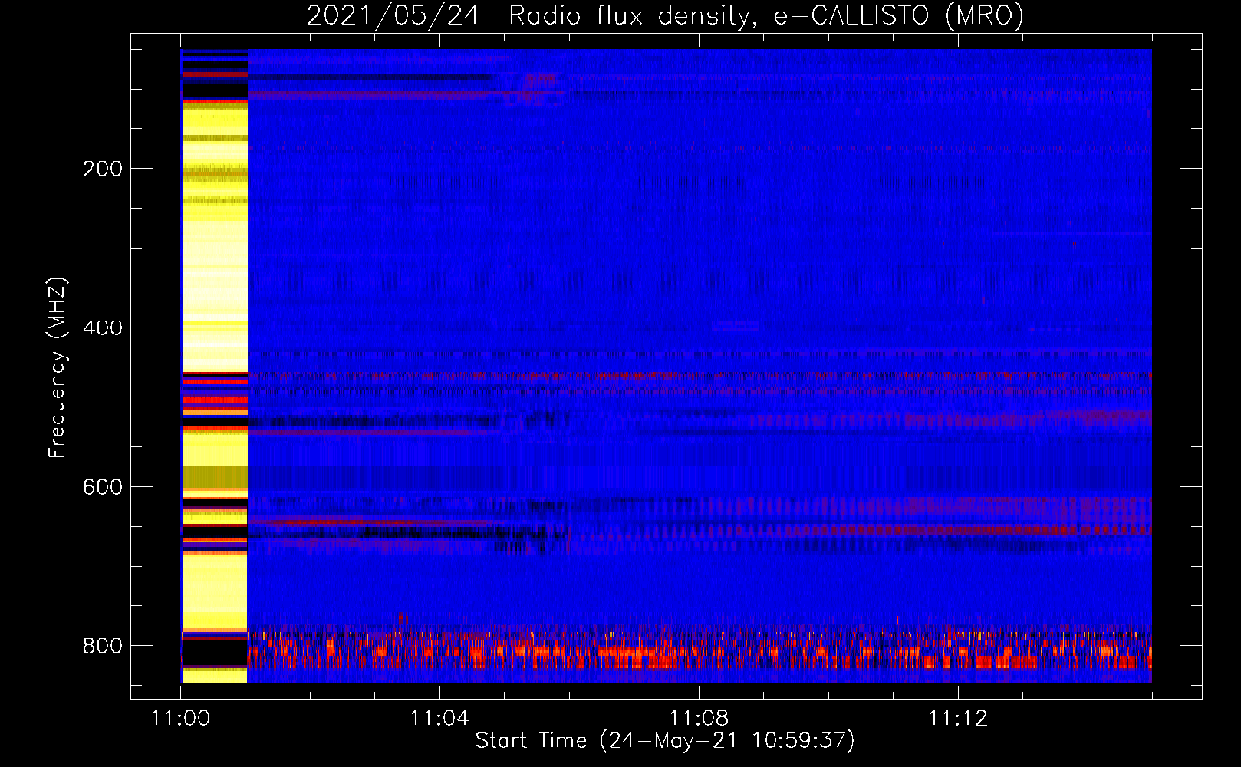Click the "11:00" time tick label
This screenshot has width=1241, height=767.
pos(180,719)
